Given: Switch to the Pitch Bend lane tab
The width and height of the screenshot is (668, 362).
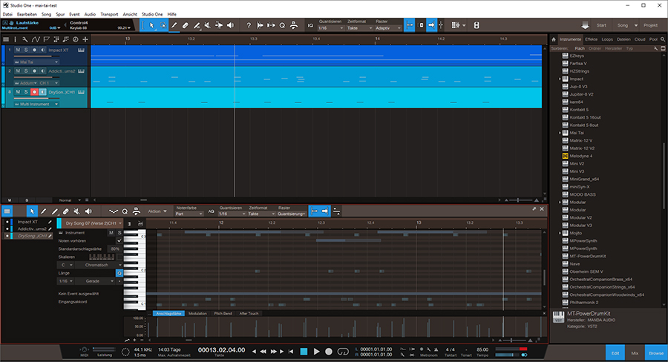Looking at the screenshot, I should point(223,314).
